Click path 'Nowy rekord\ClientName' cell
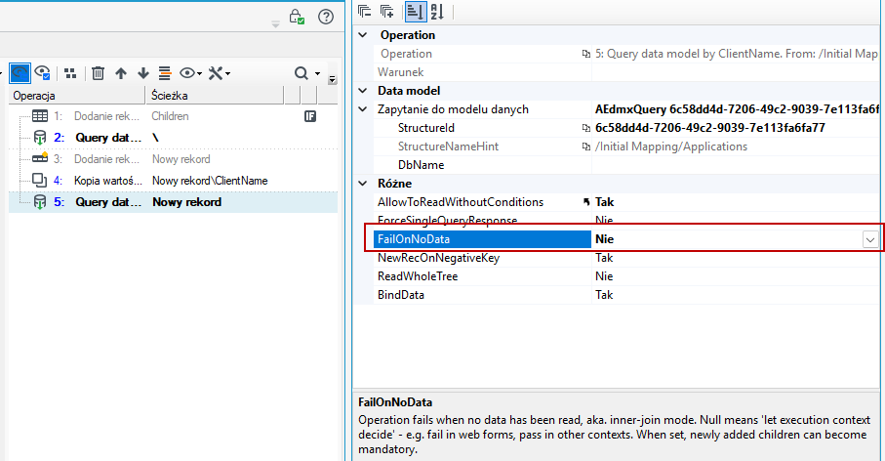 pos(210,181)
